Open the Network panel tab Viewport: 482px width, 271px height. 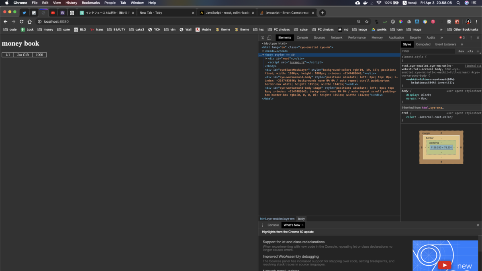[337, 38]
